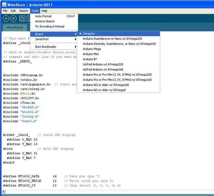This screenshot has height=196, width=214.
Task: Select the Arduino Mega board
Action: coord(118,49)
